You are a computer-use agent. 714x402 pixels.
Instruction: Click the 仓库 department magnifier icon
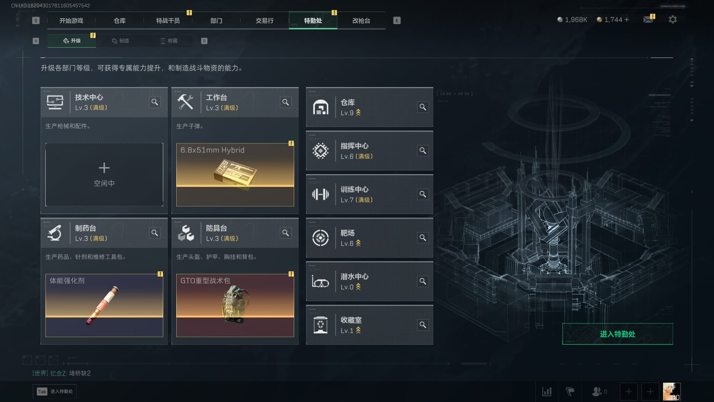pyautogui.click(x=423, y=107)
